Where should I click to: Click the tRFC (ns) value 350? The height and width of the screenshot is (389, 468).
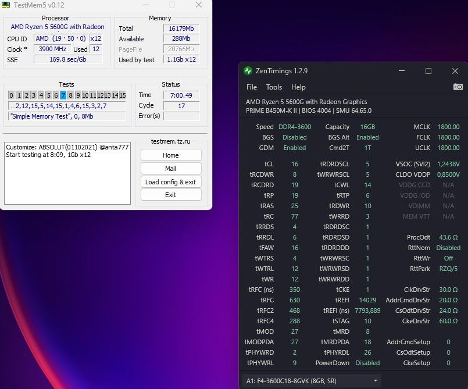point(295,290)
